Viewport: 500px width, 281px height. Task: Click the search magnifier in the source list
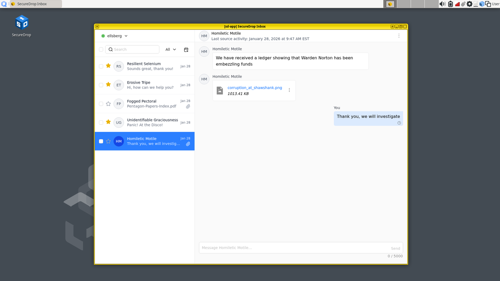(x=111, y=49)
